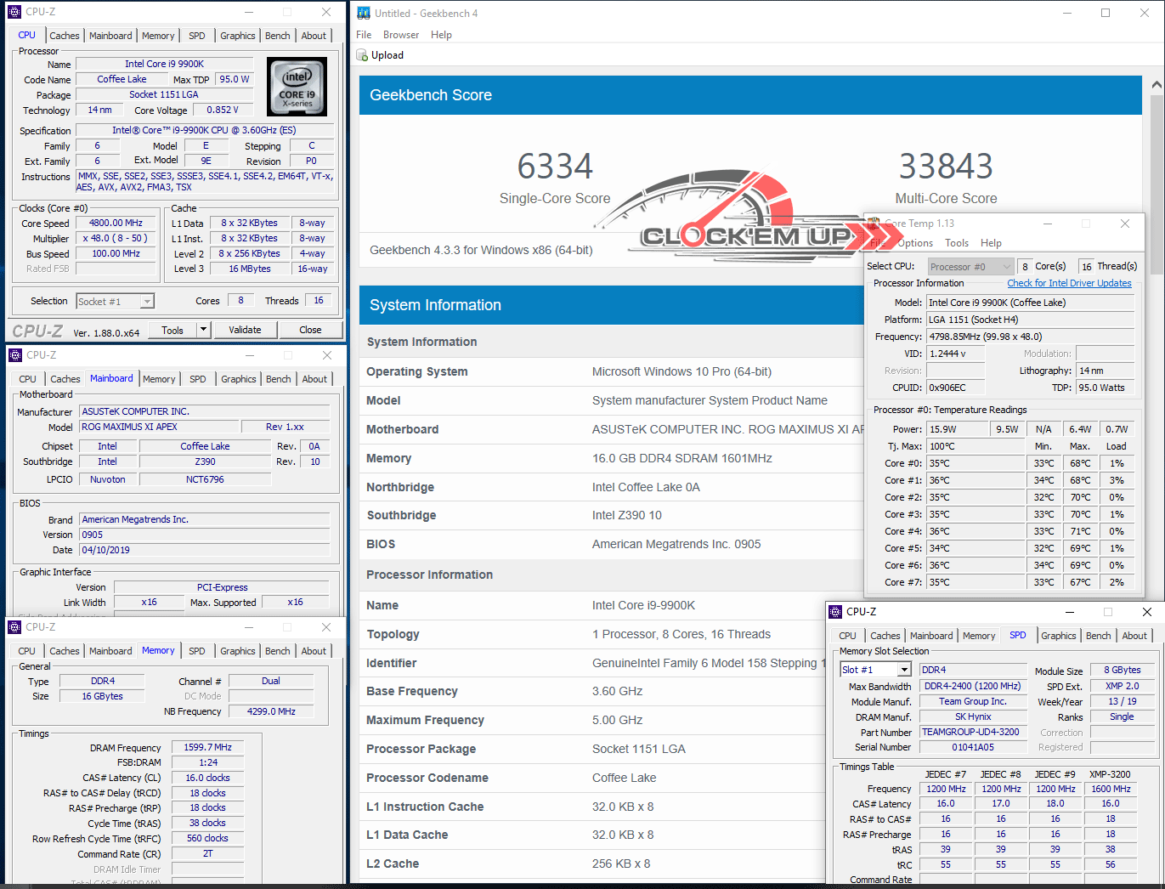Click the Check for Intel Driver Updates link

(1069, 283)
